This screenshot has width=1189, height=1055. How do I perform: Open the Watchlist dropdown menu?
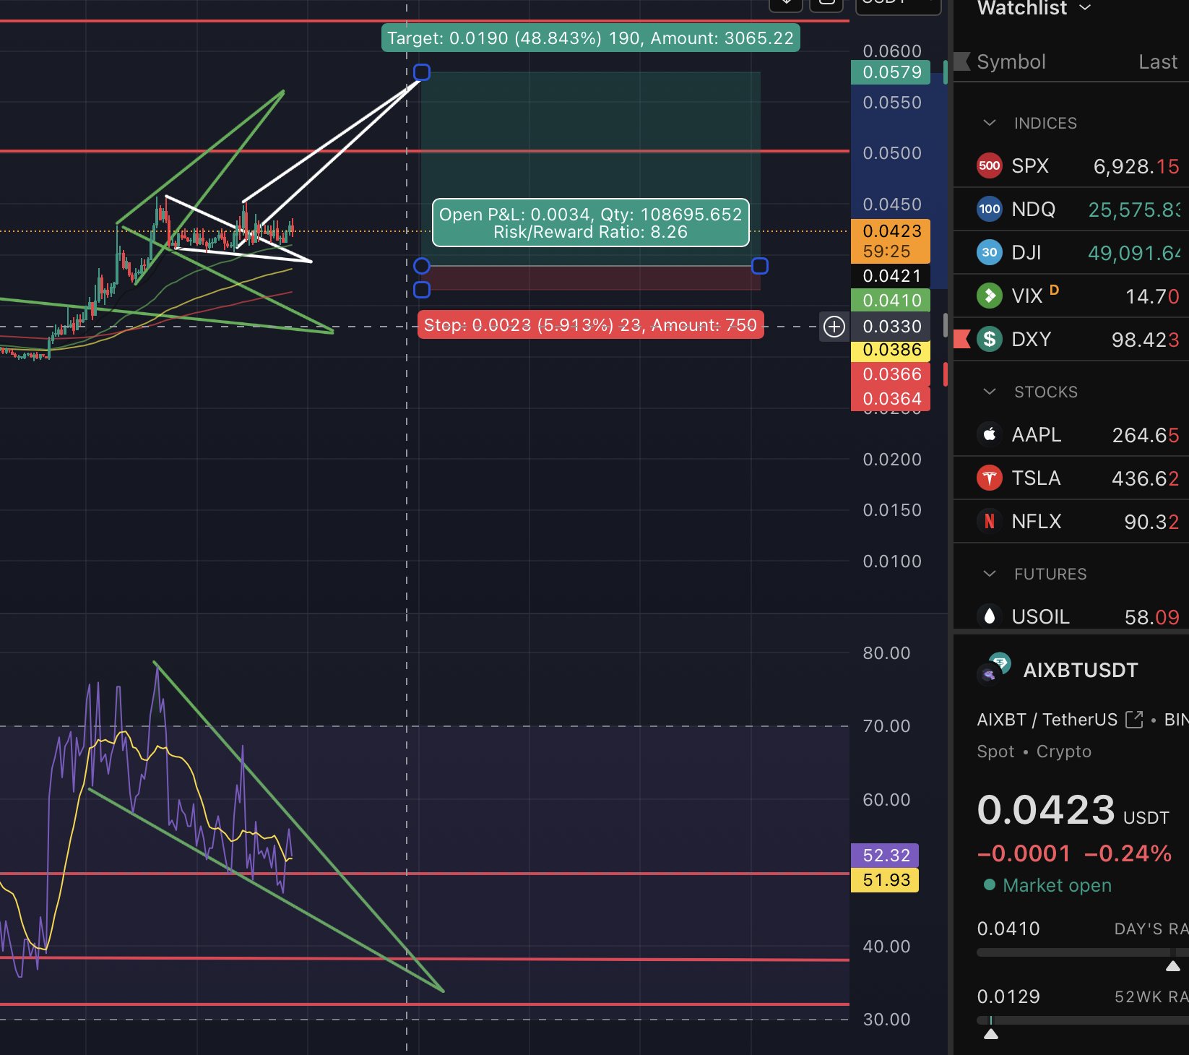click(x=1034, y=9)
